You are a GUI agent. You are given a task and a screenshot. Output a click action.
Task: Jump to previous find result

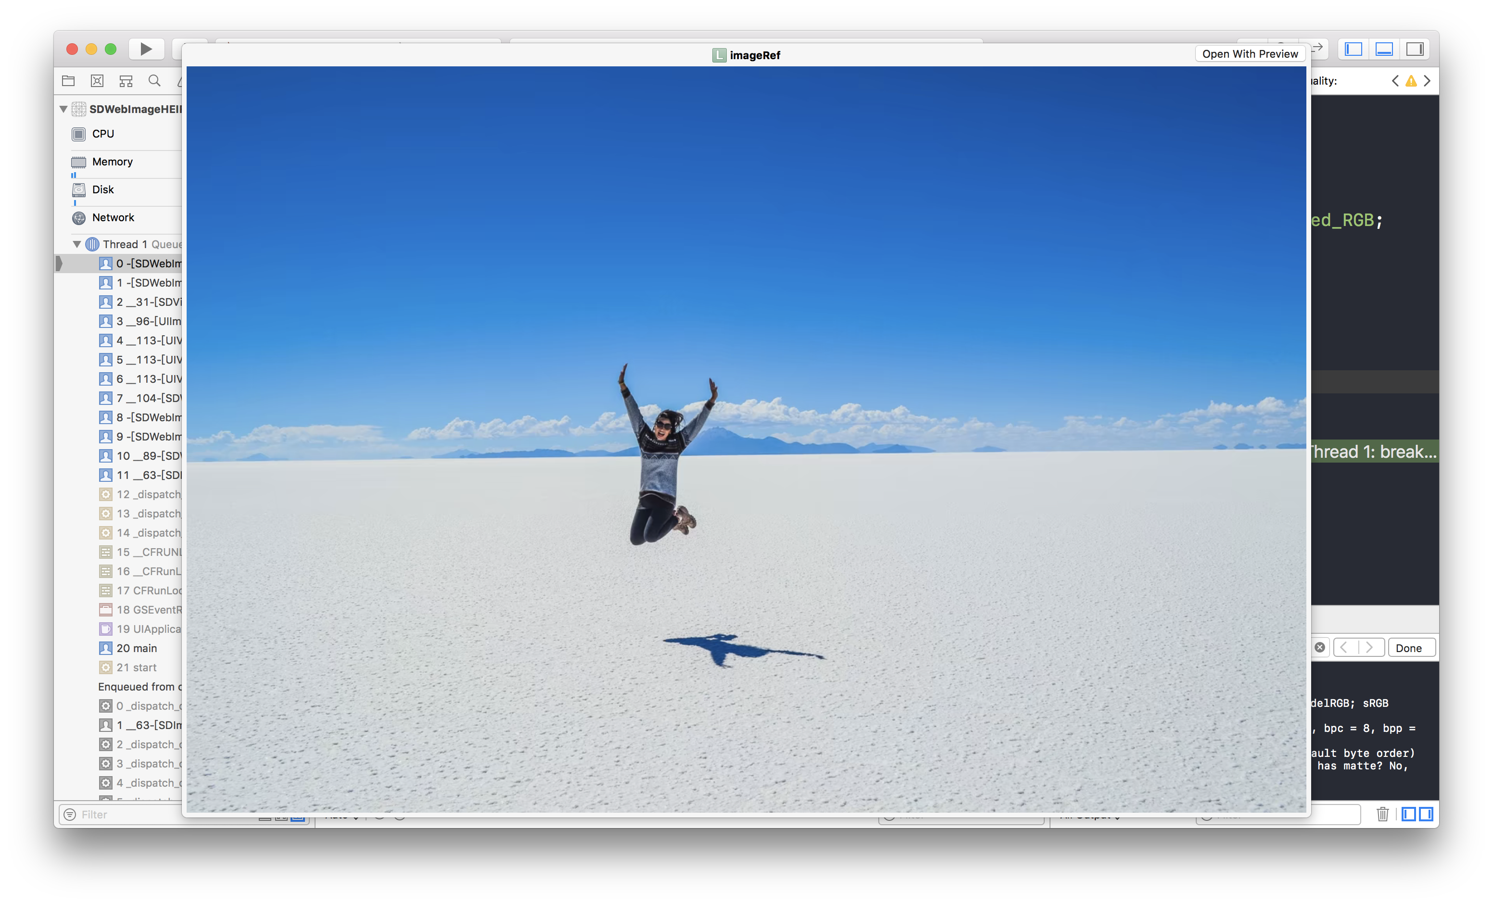click(1344, 648)
